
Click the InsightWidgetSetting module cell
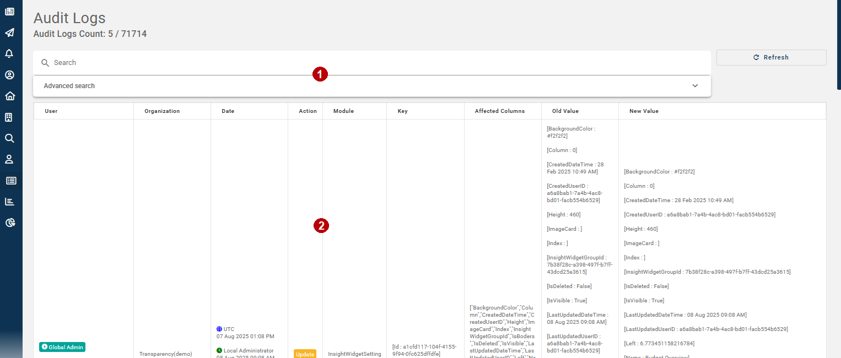point(354,354)
